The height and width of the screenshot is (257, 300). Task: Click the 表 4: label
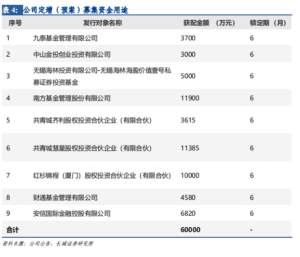click(x=13, y=10)
